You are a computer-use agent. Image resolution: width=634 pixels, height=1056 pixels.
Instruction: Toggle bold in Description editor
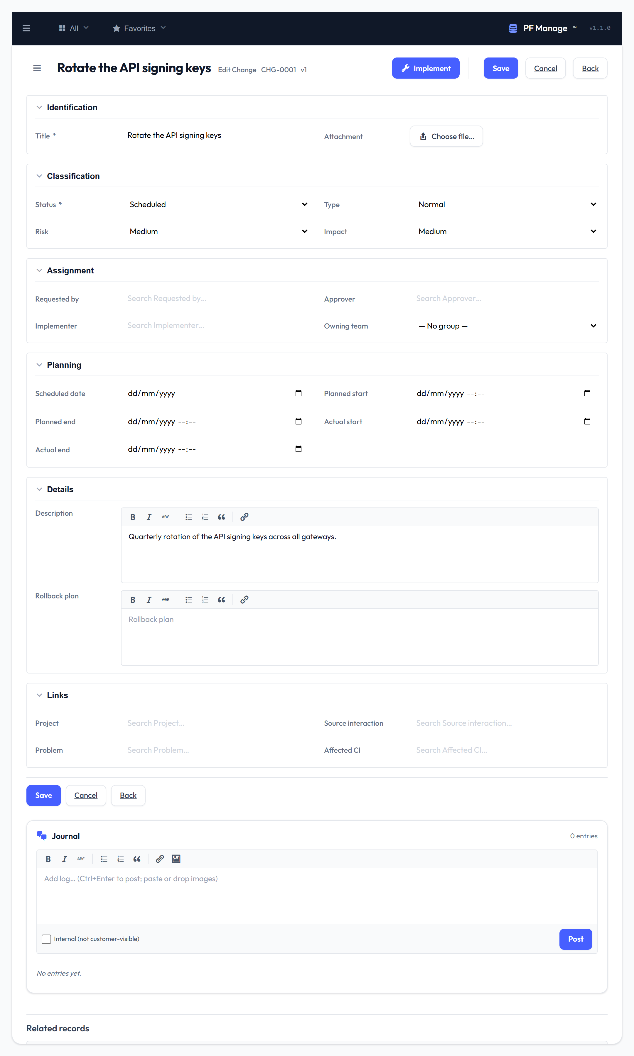point(133,517)
